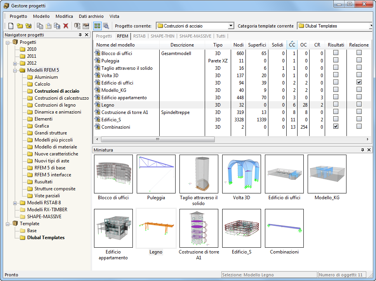Click the archive database export icon

tap(77, 26)
